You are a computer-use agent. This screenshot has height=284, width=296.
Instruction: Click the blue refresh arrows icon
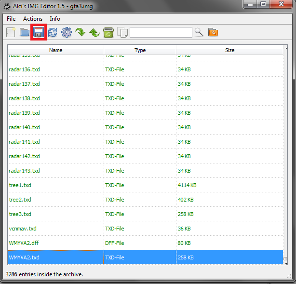(x=53, y=32)
